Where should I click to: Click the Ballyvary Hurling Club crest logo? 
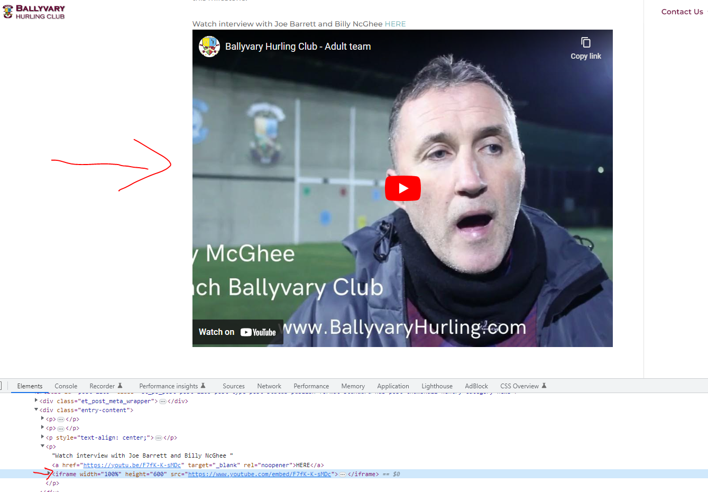pos(7,12)
